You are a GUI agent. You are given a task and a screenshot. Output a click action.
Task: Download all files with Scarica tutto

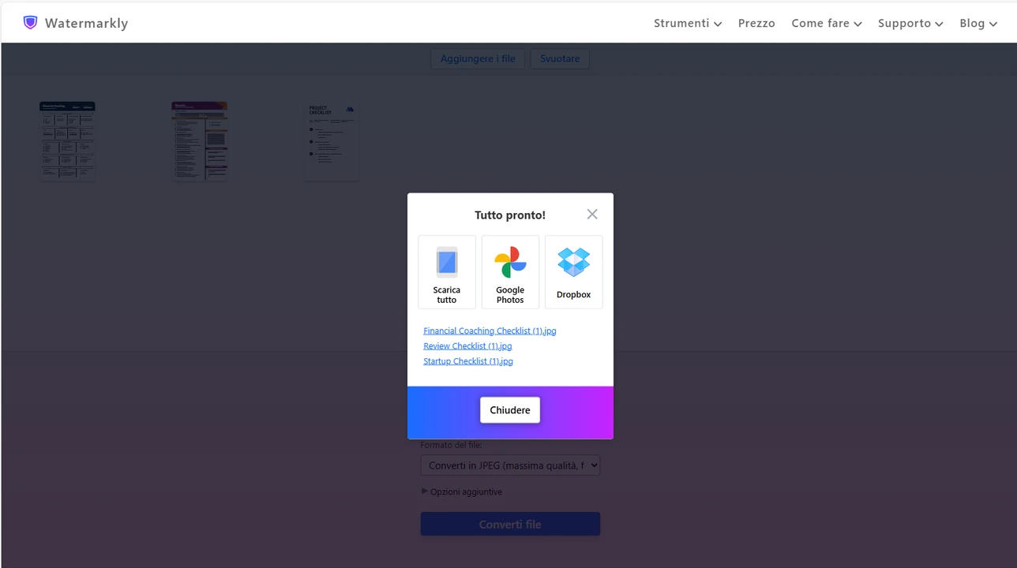point(447,272)
